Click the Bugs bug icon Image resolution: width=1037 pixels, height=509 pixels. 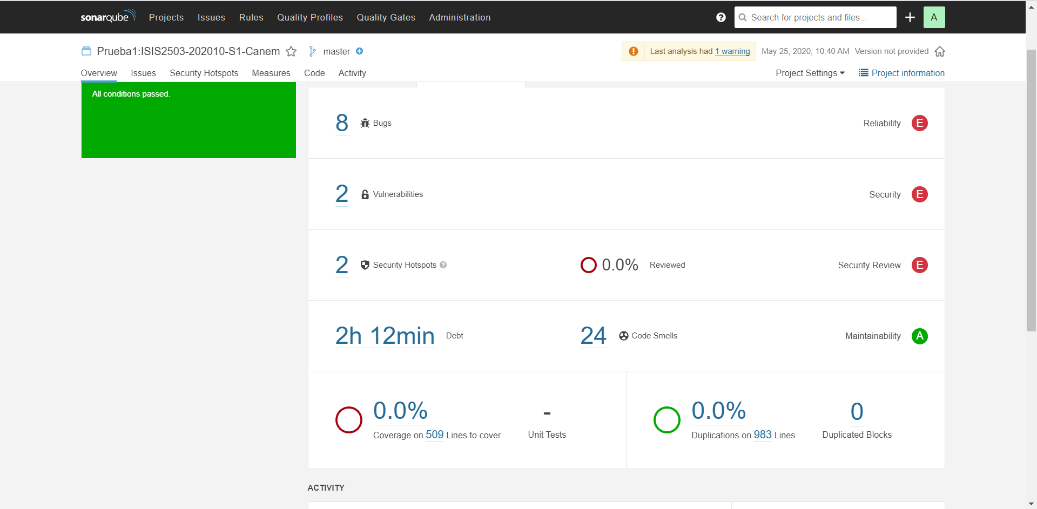(365, 123)
